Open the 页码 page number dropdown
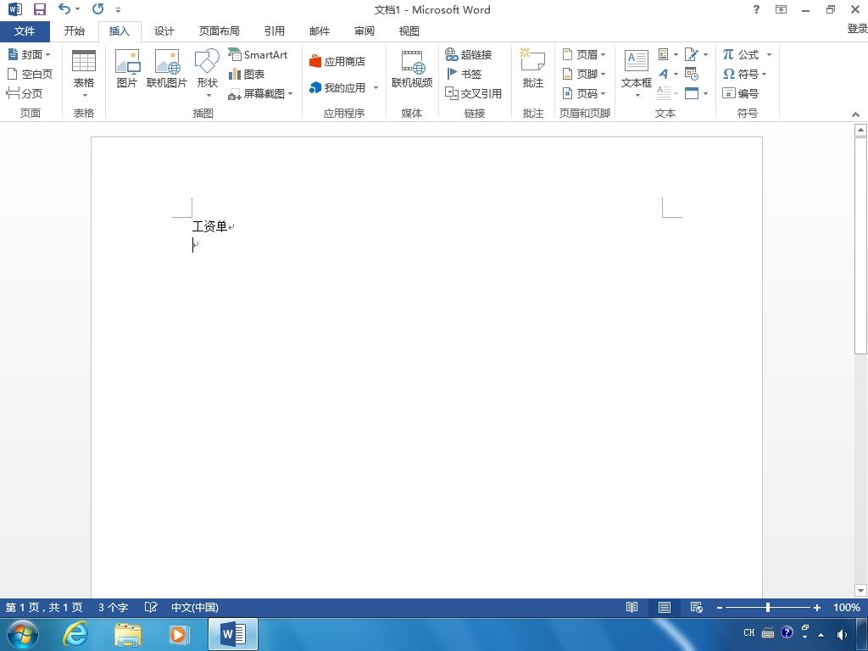Viewport: 868px width, 651px height. (x=584, y=93)
